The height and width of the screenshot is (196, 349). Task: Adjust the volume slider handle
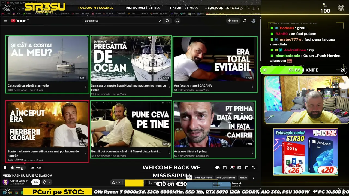pyautogui.click(x=19, y=168)
